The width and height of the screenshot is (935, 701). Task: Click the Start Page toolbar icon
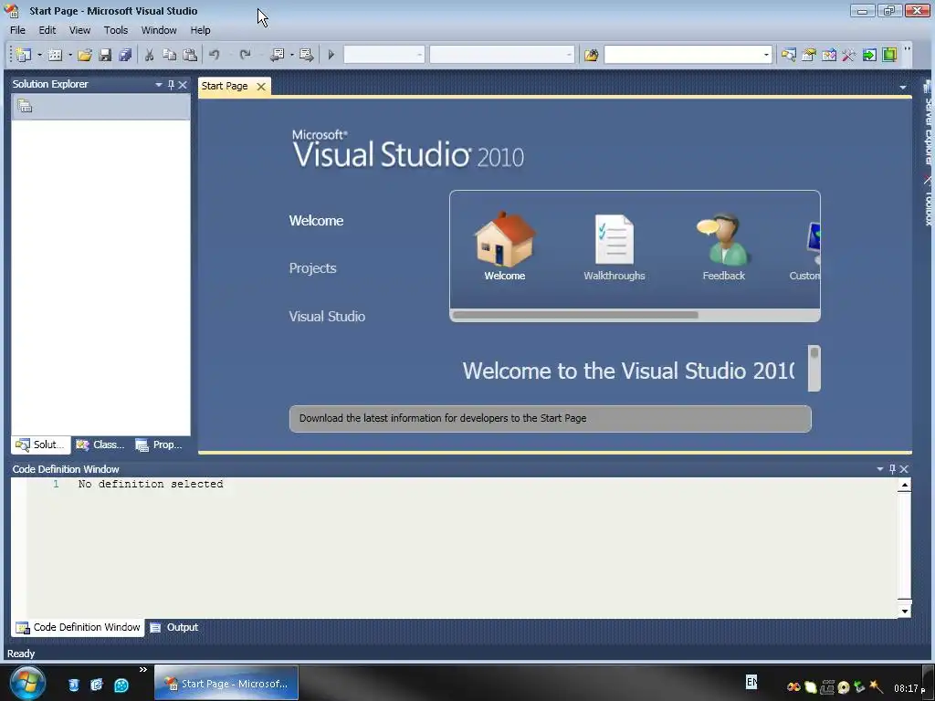869,55
